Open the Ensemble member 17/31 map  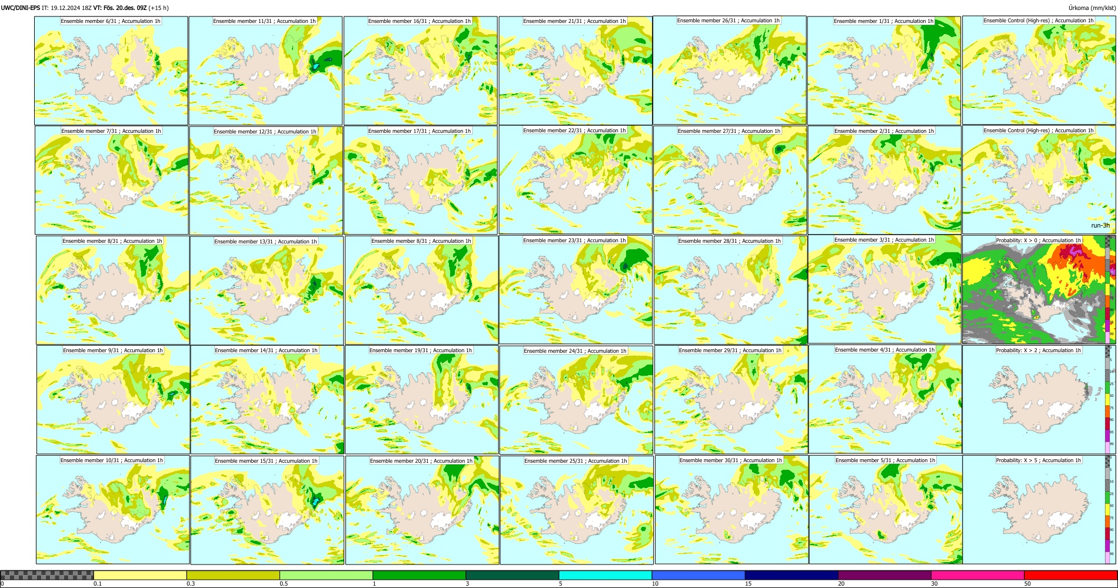[x=420, y=181]
